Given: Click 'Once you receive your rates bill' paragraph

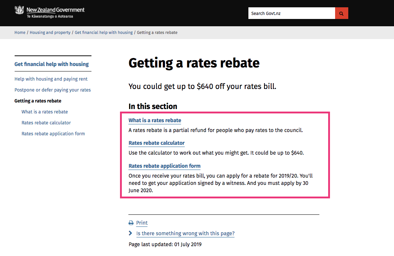Looking at the screenshot, I should coord(221,183).
